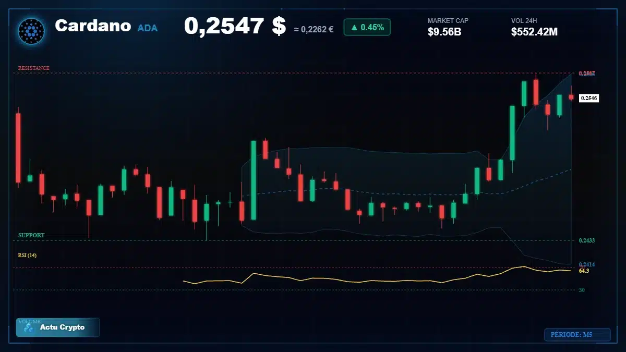Click the RSI (14) indicator label

27,256
